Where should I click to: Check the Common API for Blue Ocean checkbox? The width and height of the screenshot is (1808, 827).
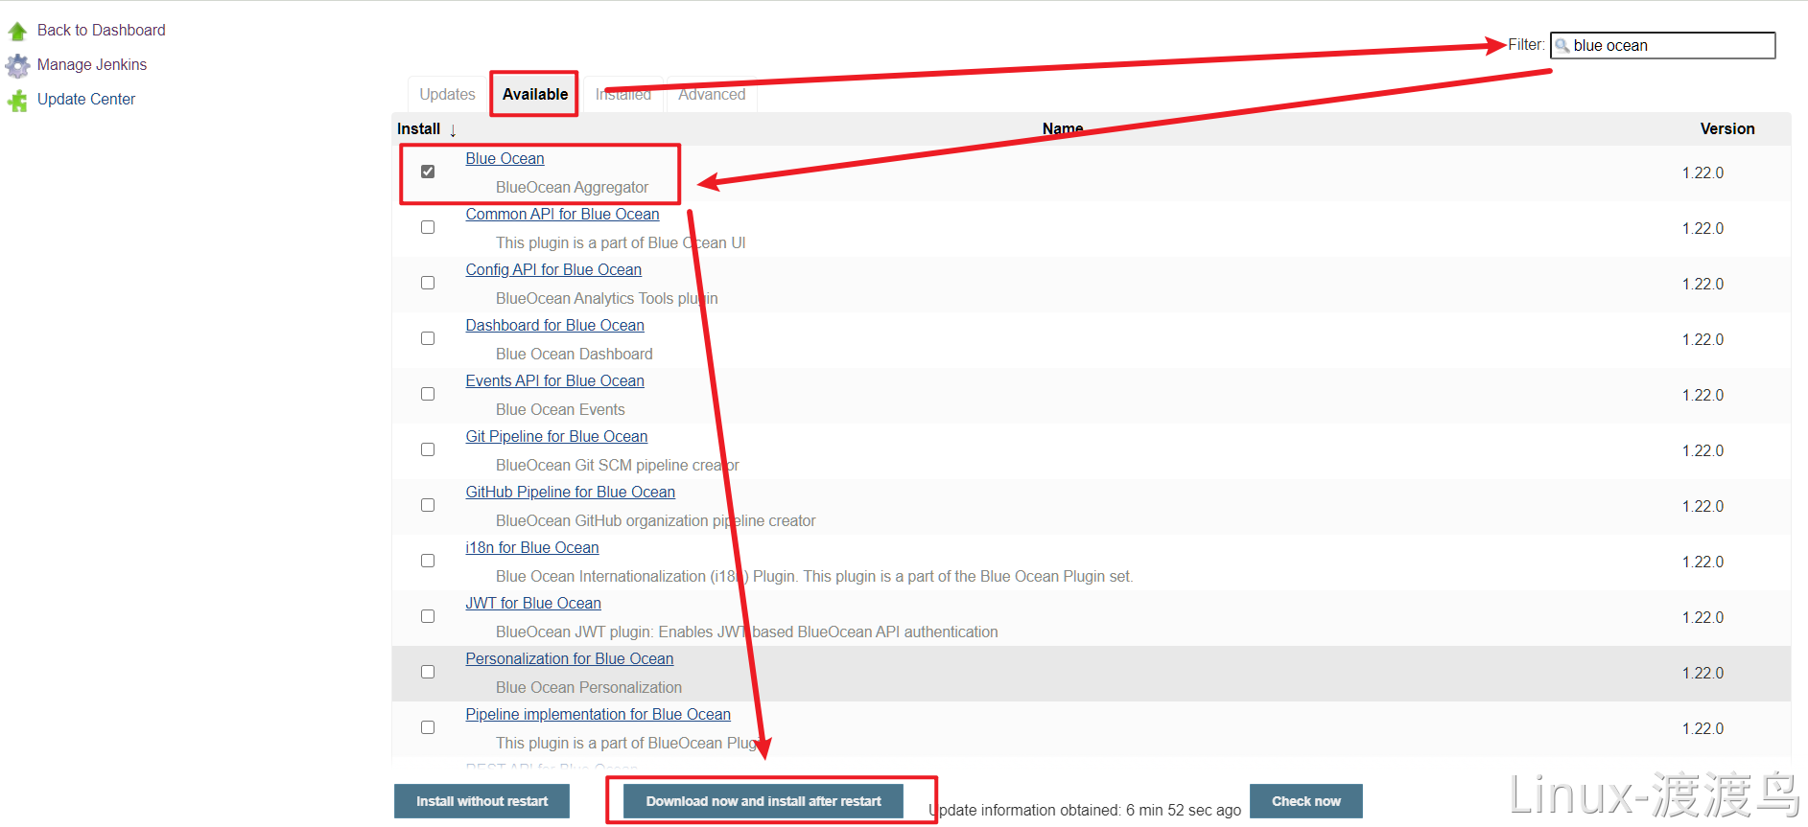[428, 227]
